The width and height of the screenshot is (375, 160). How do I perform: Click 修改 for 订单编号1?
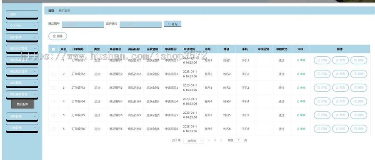pyautogui.click(x=340, y=60)
